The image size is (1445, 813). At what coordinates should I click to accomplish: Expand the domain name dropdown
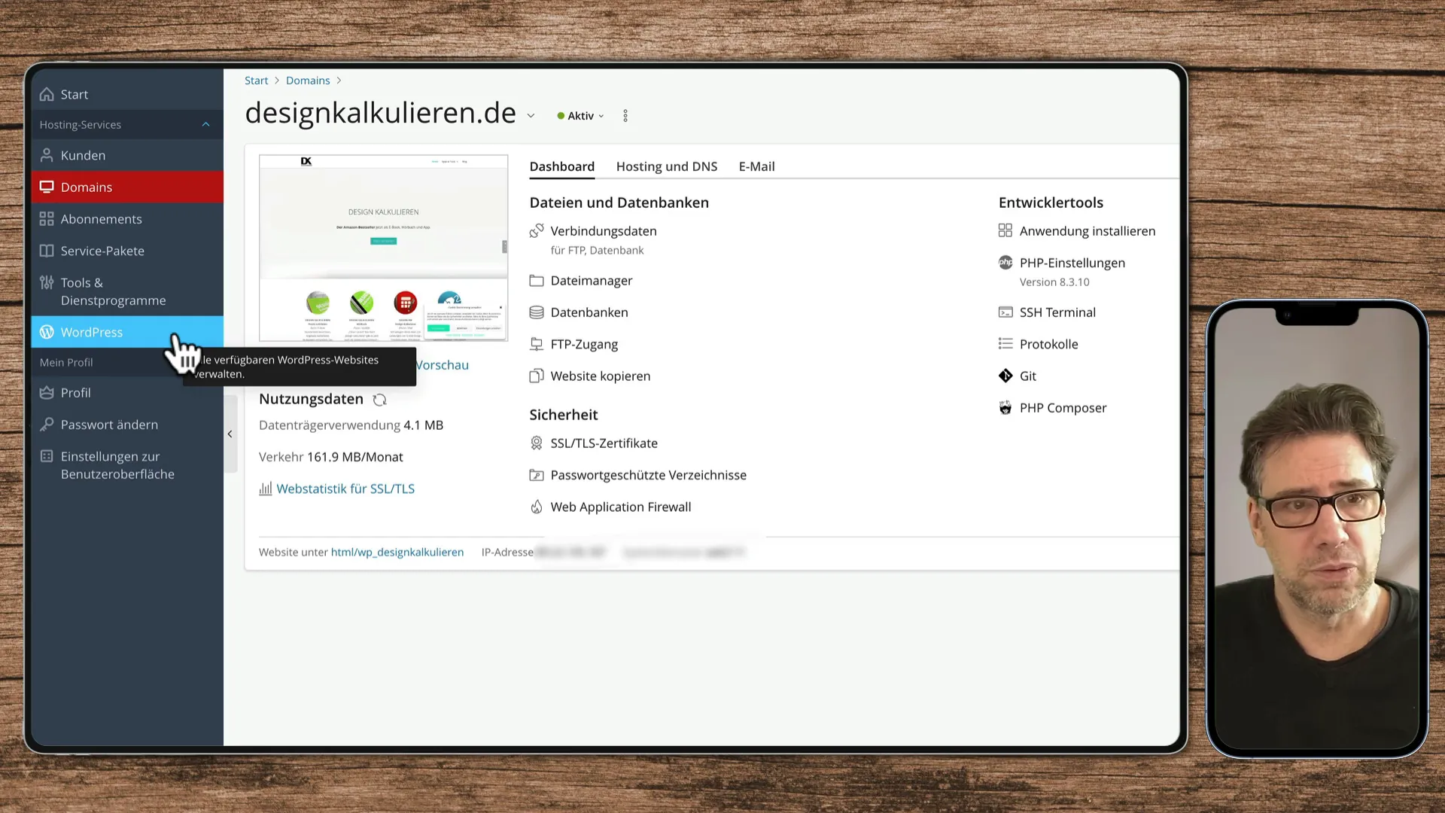(531, 115)
